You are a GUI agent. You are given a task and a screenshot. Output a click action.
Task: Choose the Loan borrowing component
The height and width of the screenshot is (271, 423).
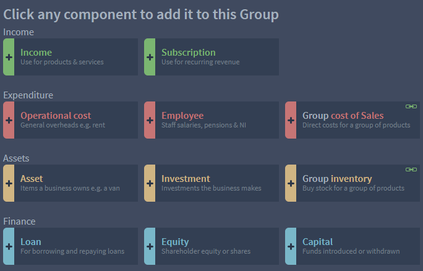pos(70,246)
